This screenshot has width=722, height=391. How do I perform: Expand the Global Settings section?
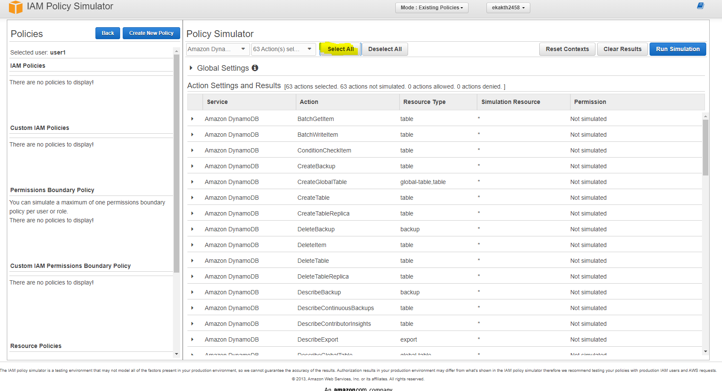pos(191,68)
